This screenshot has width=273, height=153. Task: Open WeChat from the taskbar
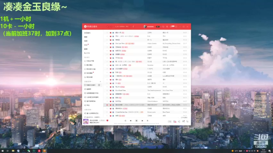pos(29,151)
